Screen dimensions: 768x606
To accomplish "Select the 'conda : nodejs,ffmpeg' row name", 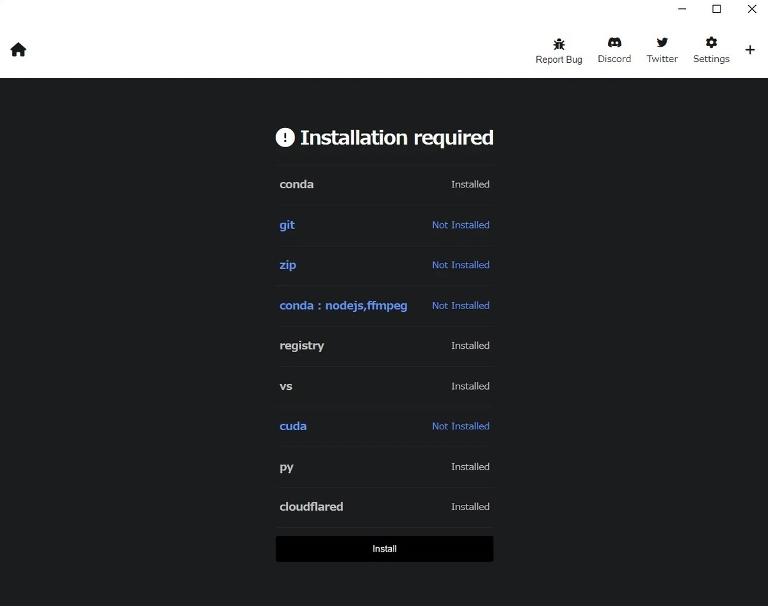I will [x=344, y=306].
